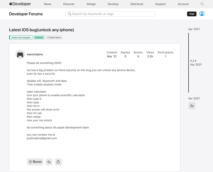Select the General tag

(x=39, y=38)
